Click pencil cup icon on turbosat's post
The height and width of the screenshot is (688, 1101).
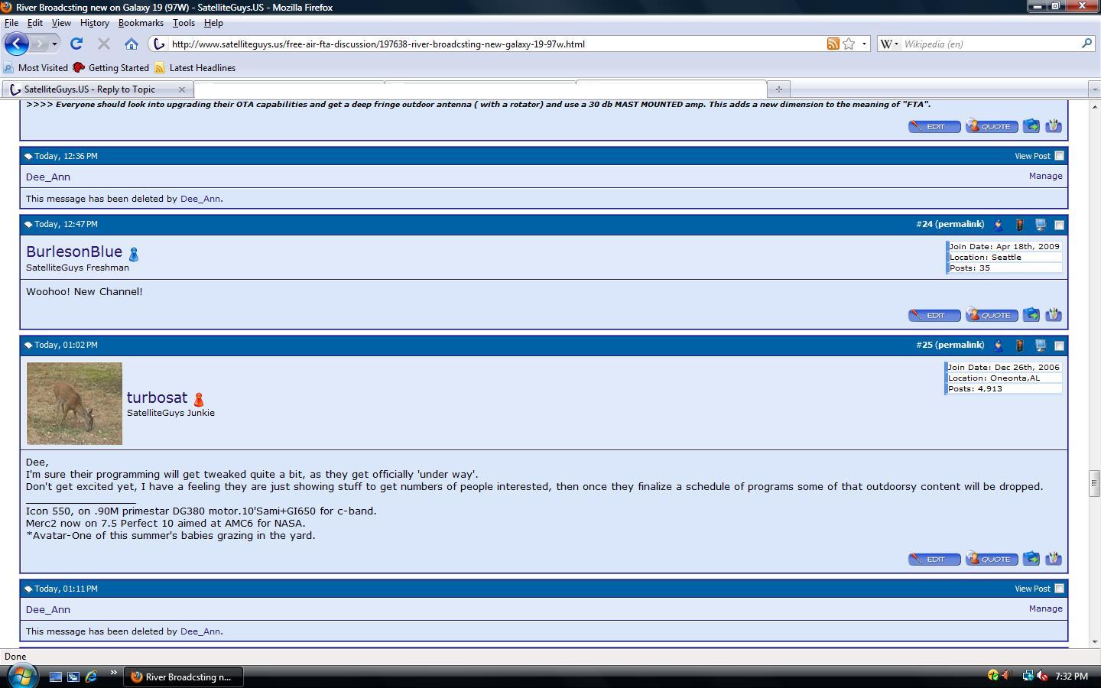pyautogui.click(x=1054, y=558)
